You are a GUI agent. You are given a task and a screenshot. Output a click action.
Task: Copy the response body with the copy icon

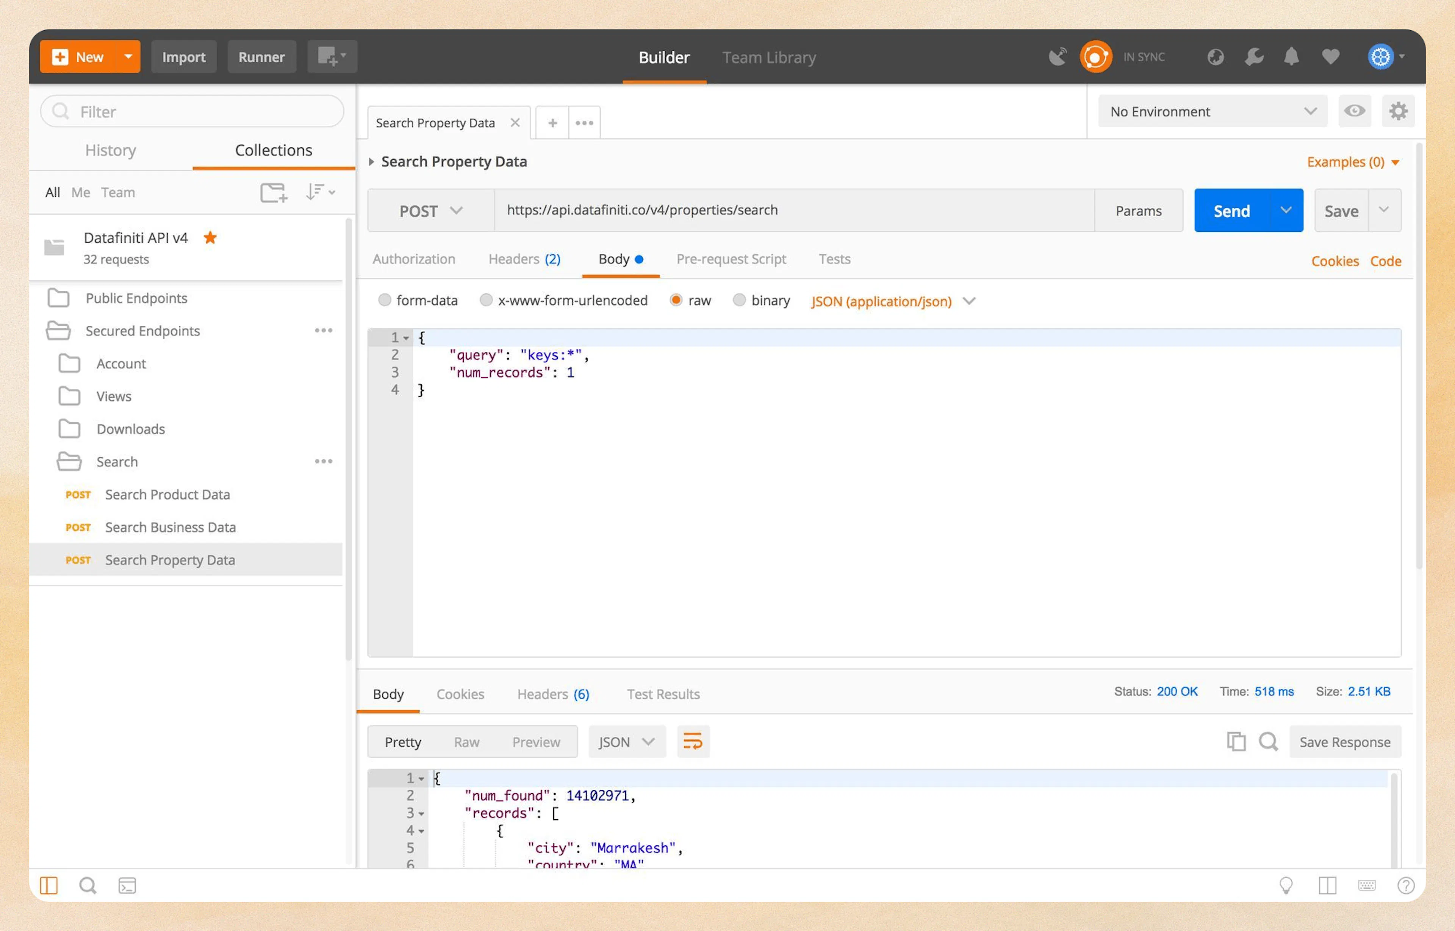[1236, 742]
